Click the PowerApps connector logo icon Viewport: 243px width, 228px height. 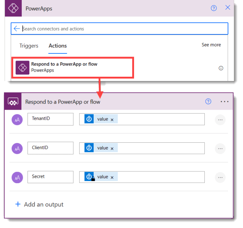point(13,8)
